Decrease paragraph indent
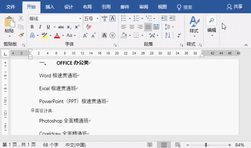The width and height of the screenshot is (251, 148). click(x=164, y=18)
